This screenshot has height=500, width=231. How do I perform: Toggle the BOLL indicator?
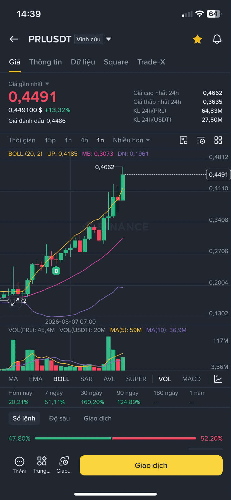61,379
